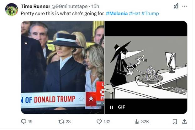Image resolution: width=195 pixels, height=130 pixels.
Task: Click the share upload icon
Action: tap(185, 122)
